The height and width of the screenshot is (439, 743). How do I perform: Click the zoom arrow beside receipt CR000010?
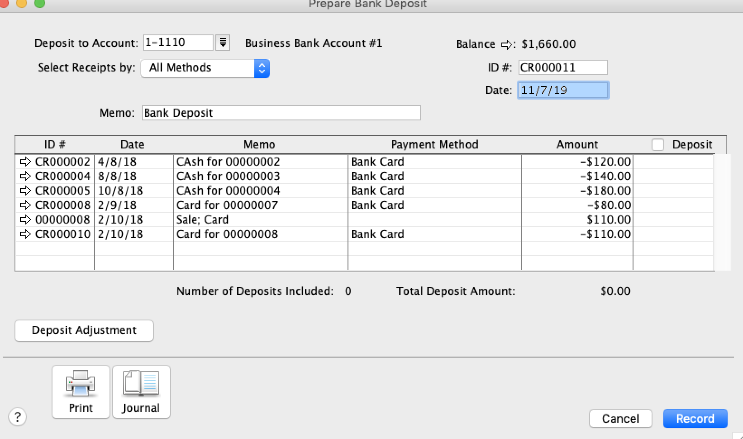pos(25,234)
